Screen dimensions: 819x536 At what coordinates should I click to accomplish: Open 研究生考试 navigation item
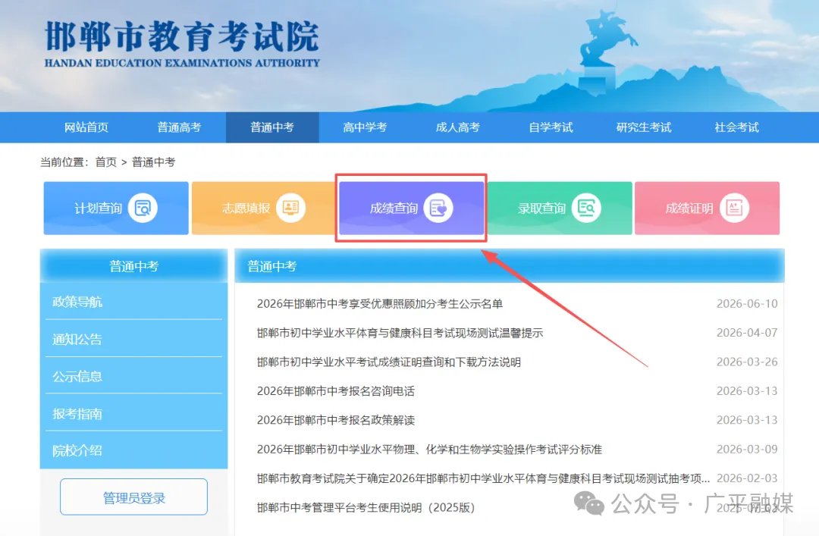pos(644,127)
